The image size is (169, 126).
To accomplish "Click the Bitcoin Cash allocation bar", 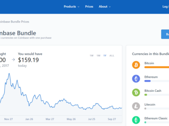I will tap(146, 95).
